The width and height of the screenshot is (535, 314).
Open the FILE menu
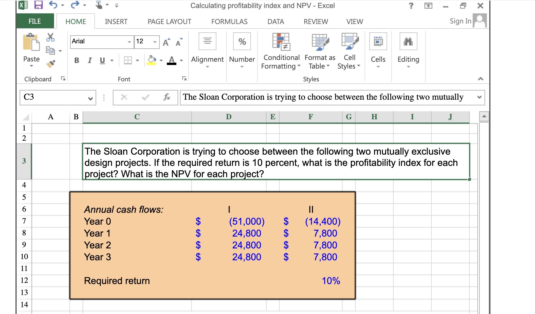[x=34, y=21]
